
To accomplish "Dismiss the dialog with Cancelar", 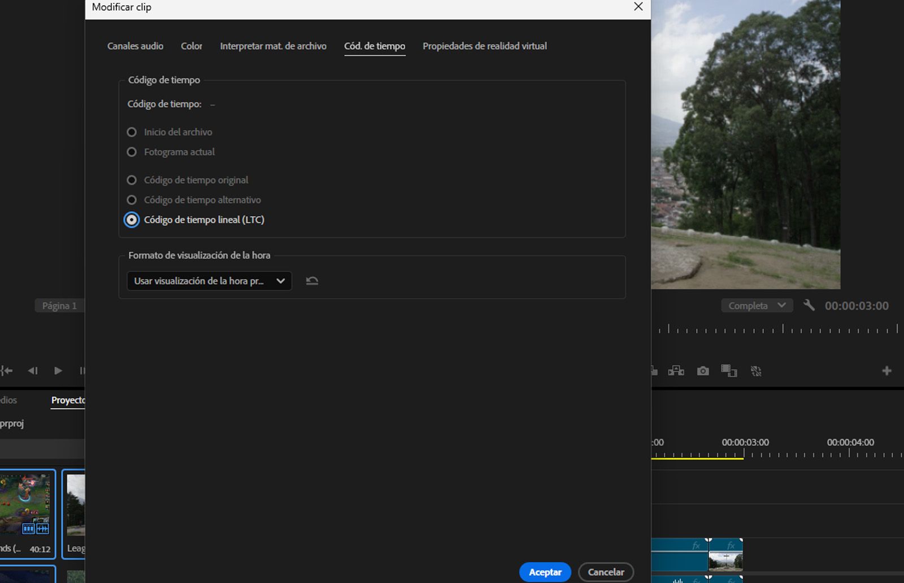I will coord(606,572).
